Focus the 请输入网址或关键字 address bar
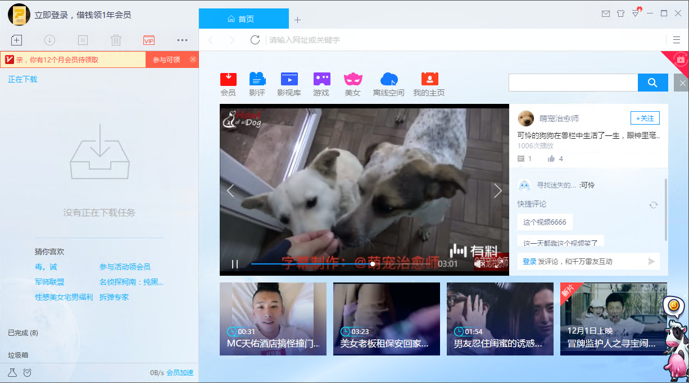This screenshot has height=383, width=689. [x=466, y=40]
